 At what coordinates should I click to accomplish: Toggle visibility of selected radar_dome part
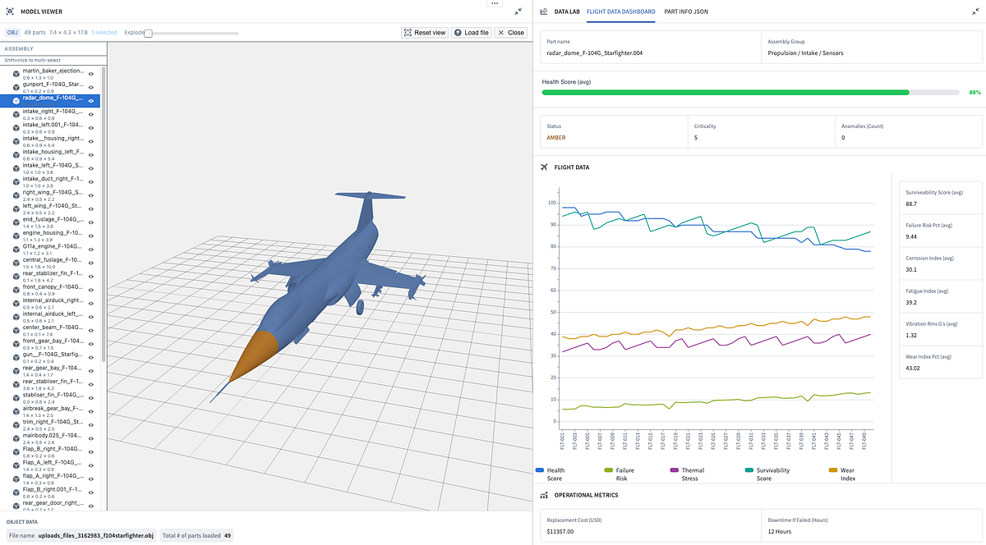tap(91, 101)
